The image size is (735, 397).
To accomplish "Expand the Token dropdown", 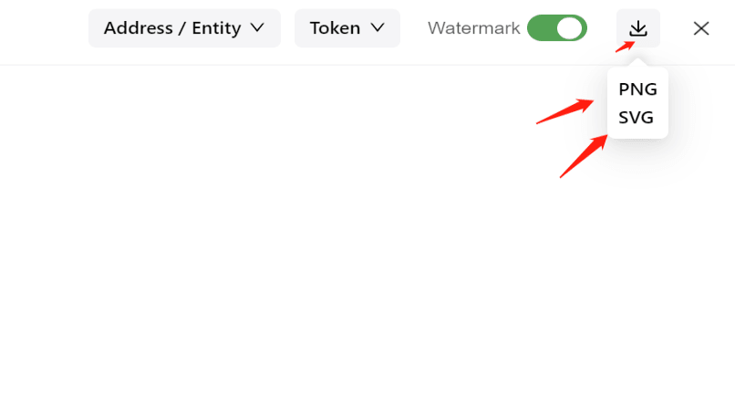I will click(x=347, y=28).
